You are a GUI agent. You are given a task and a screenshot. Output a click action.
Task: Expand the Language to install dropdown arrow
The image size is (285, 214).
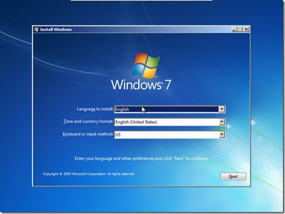coord(221,109)
